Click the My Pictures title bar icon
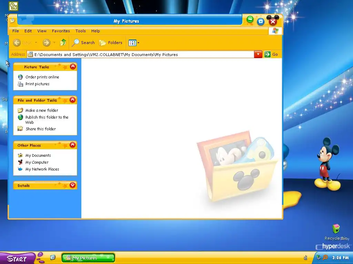Screen dimensions: 353x264 tap(12, 21)
